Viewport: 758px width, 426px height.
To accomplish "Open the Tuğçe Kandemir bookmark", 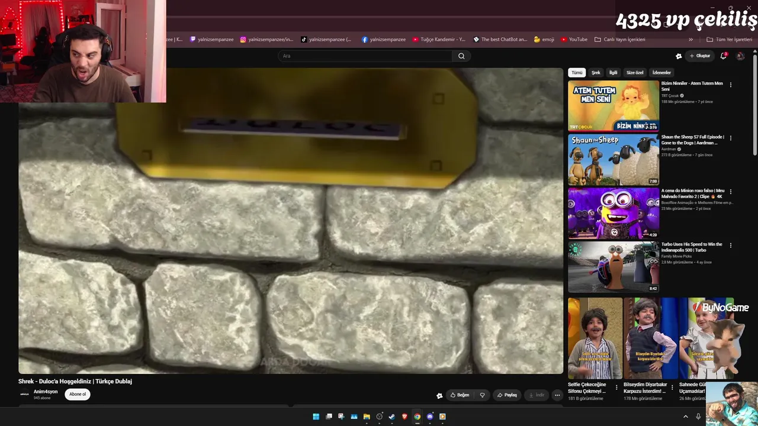I will (x=439, y=40).
